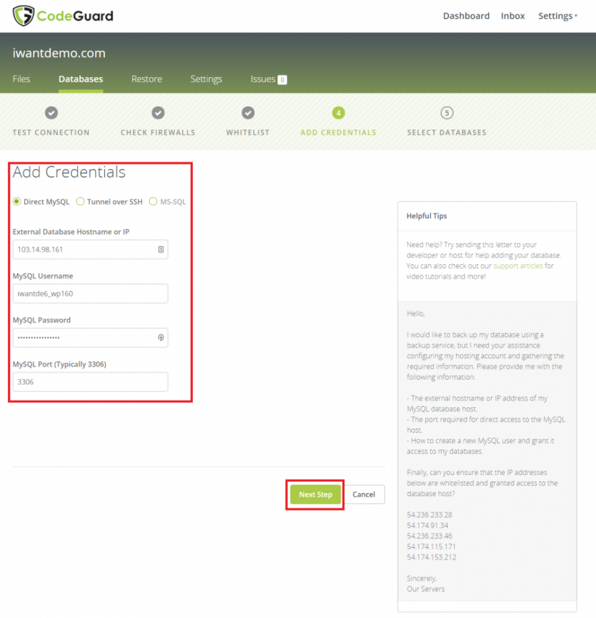Select the Direct MySQL option
The width and height of the screenshot is (596, 618).
coord(16,201)
